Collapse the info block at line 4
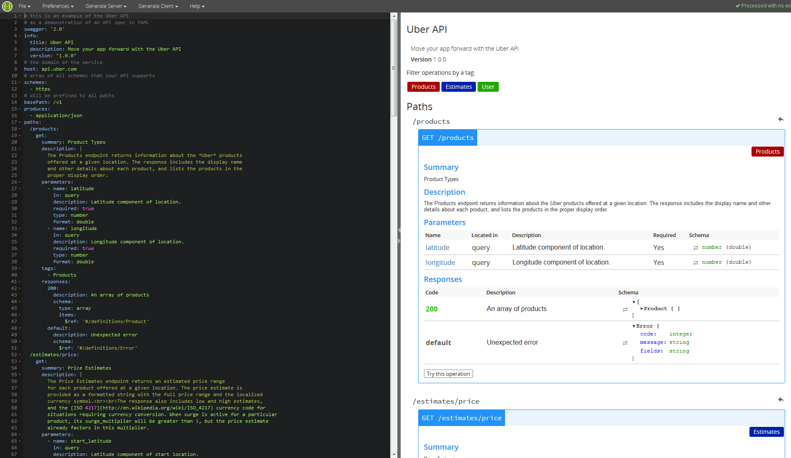This screenshot has height=458, width=791. (20, 36)
